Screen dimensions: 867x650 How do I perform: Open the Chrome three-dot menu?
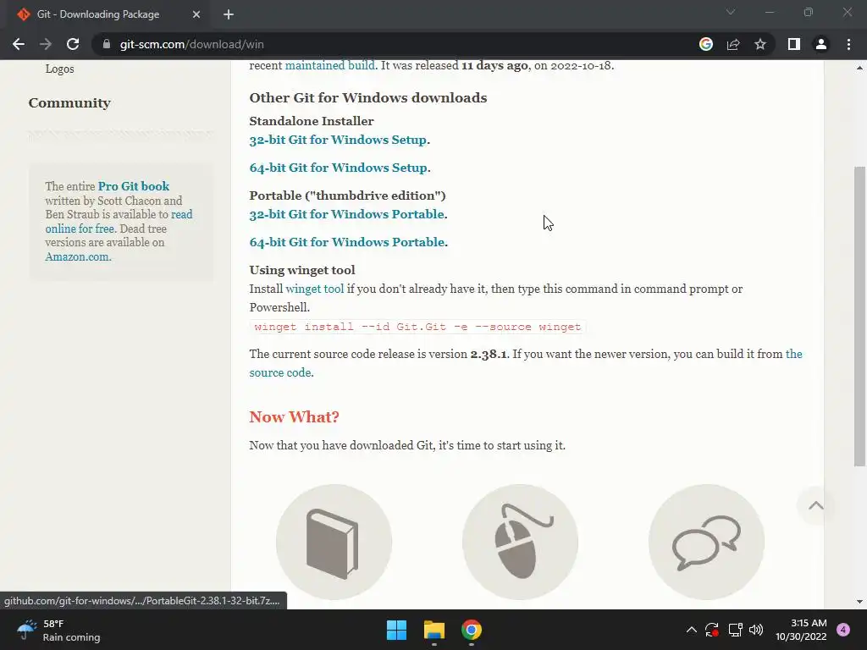click(848, 44)
